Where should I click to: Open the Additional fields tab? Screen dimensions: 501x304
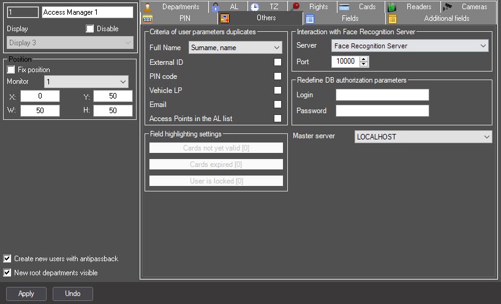pos(441,18)
